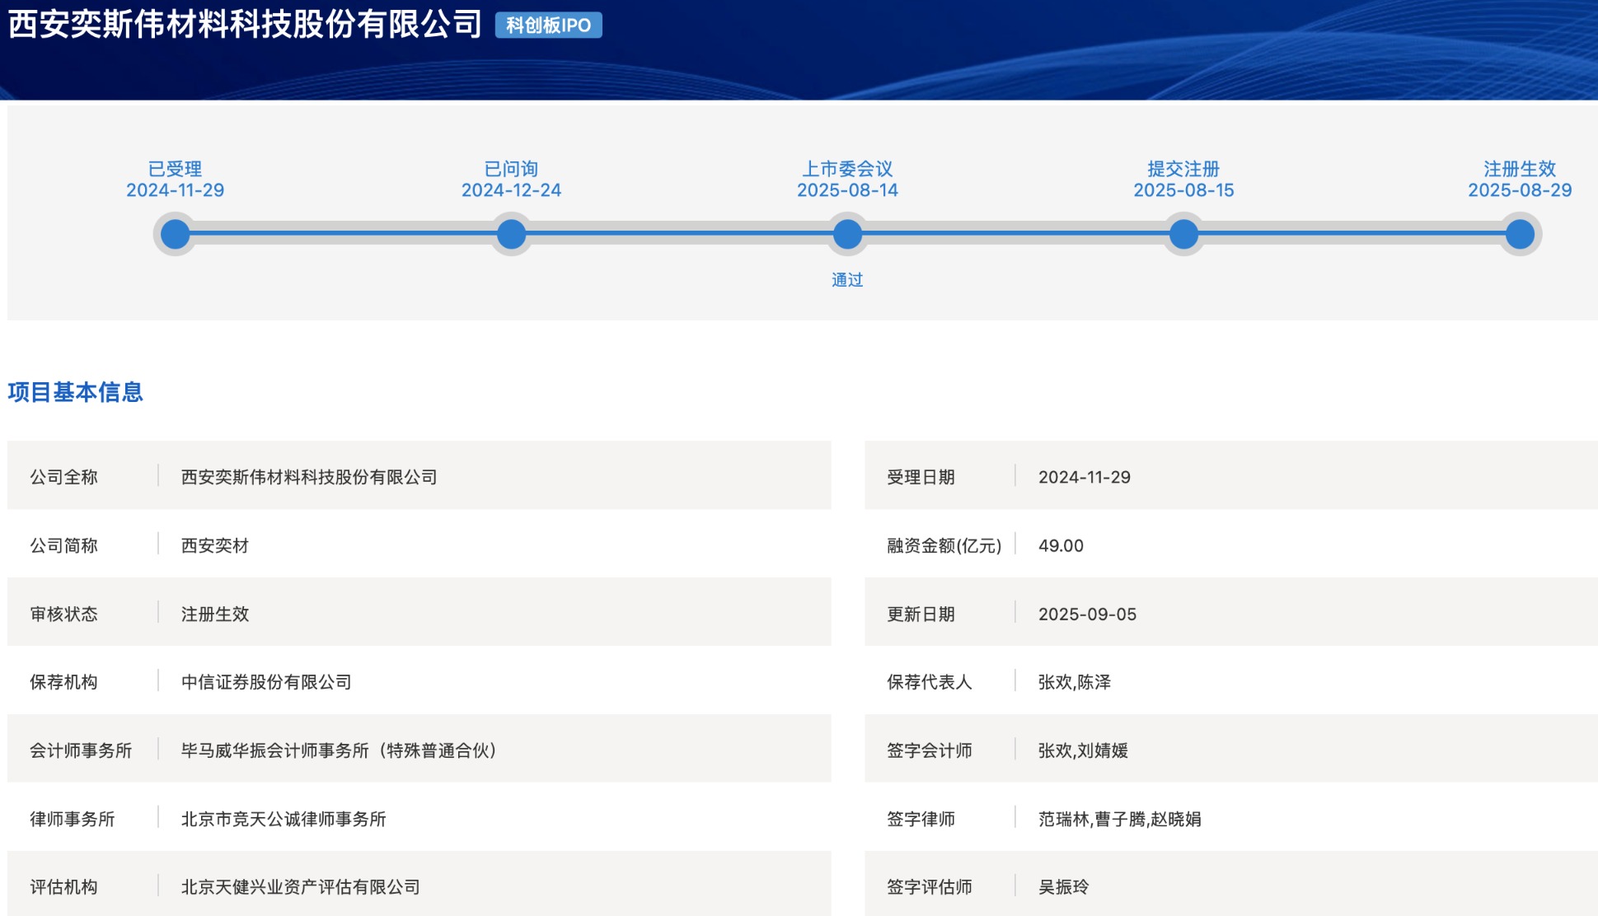Click the 科创板IPO badge in header
Viewport: 1598px width, 916px height.
point(548,26)
